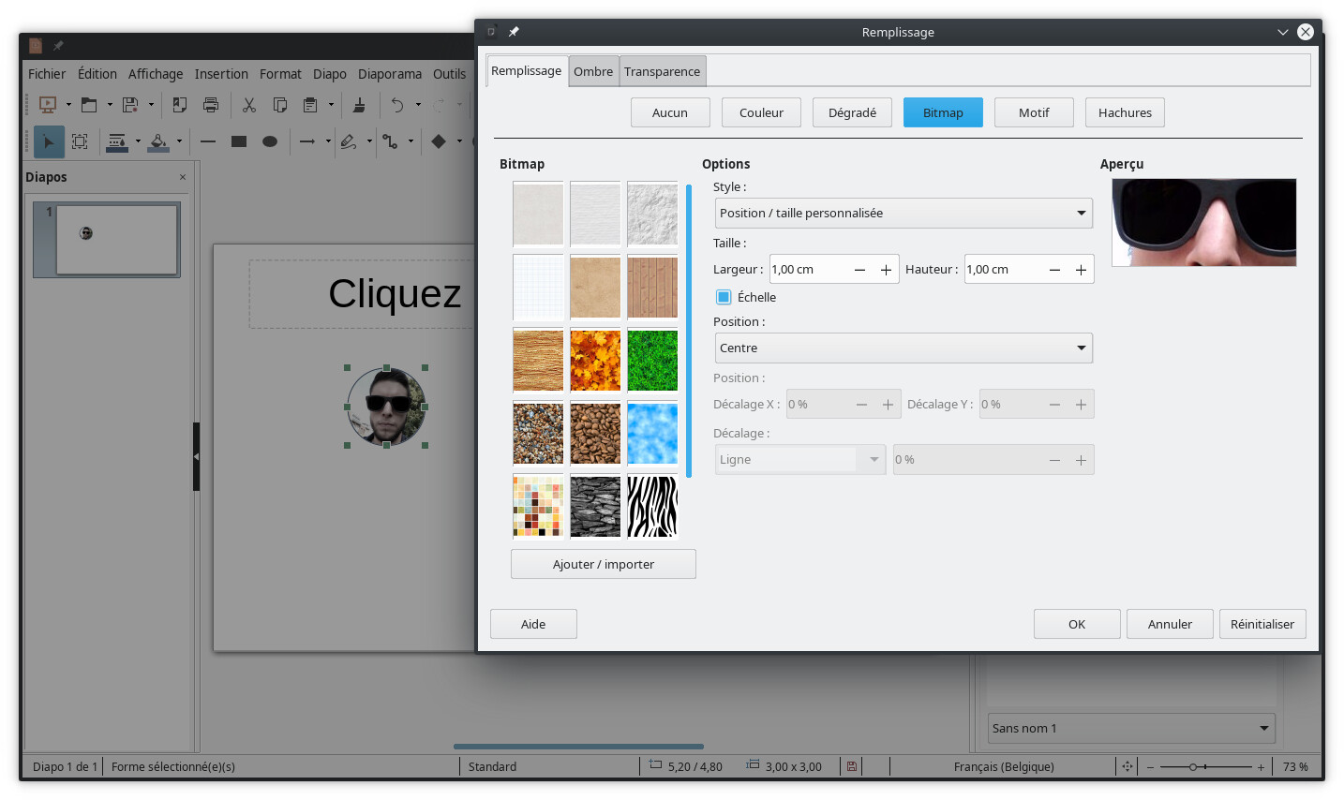Image resolution: width=1344 pixels, height=800 pixels.
Task: Open the Position dropdown showing Centre
Action: pos(903,348)
